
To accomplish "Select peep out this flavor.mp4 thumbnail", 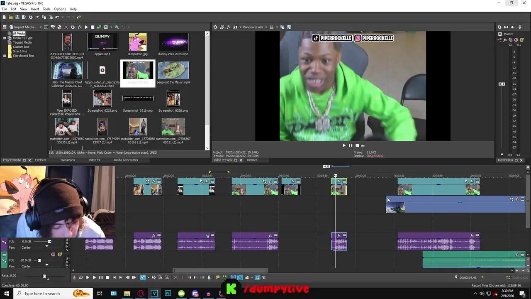I will coord(173,70).
